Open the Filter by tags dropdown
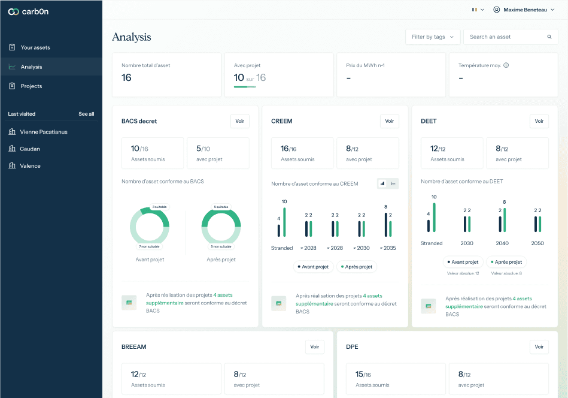The height and width of the screenshot is (398, 568). click(433, 37)
